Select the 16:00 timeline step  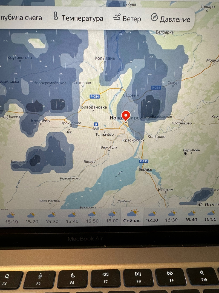[x=112, y=217]
